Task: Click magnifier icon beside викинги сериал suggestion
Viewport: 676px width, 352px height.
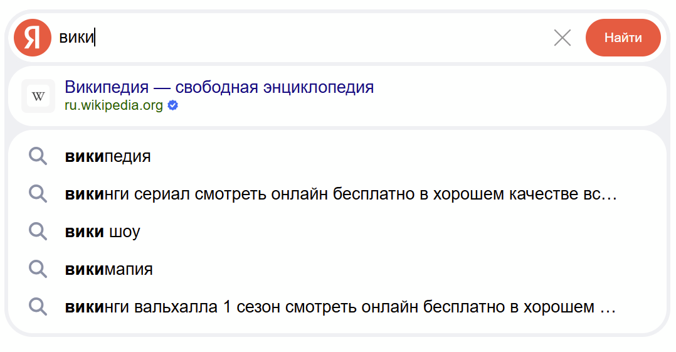Action: 38,194
